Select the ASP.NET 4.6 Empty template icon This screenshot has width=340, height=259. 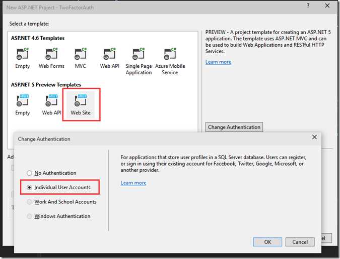[x=22, y=54]
